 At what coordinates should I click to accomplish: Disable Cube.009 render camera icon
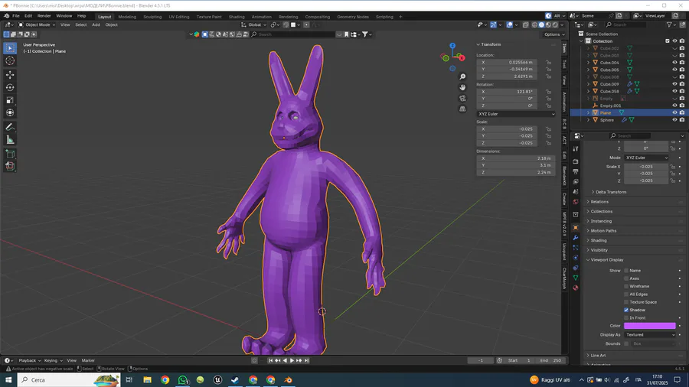(682, 84)
